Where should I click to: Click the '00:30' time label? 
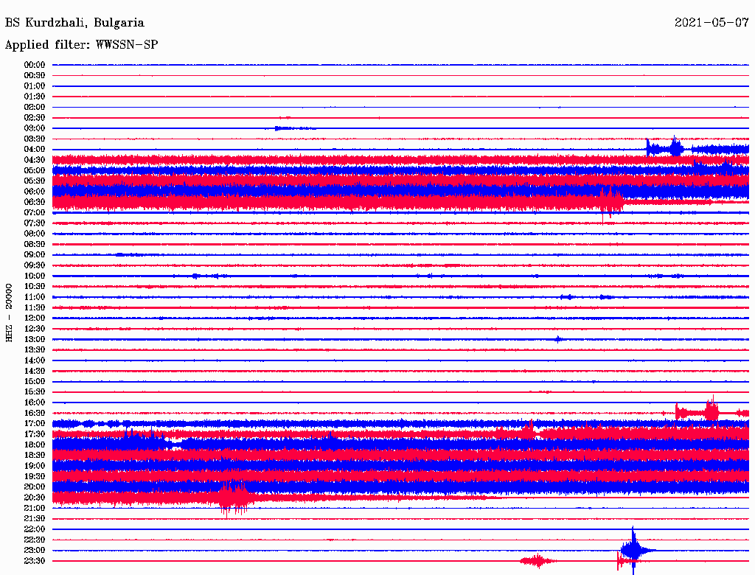[x=35, y=75]
